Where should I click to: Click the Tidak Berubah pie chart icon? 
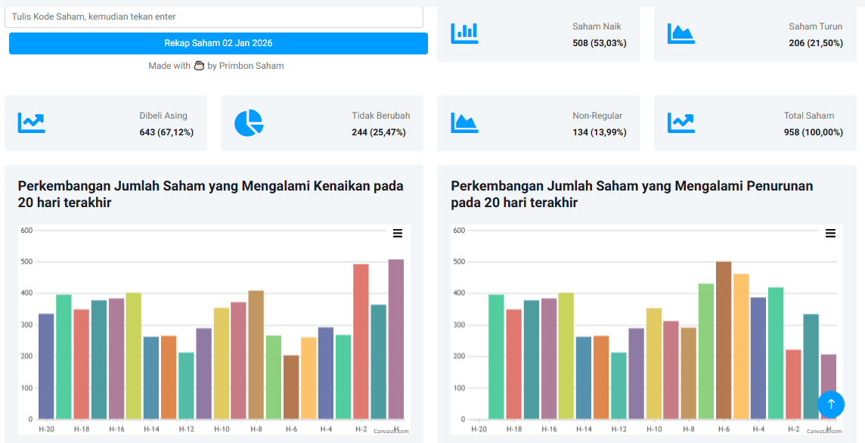[249, 122]
